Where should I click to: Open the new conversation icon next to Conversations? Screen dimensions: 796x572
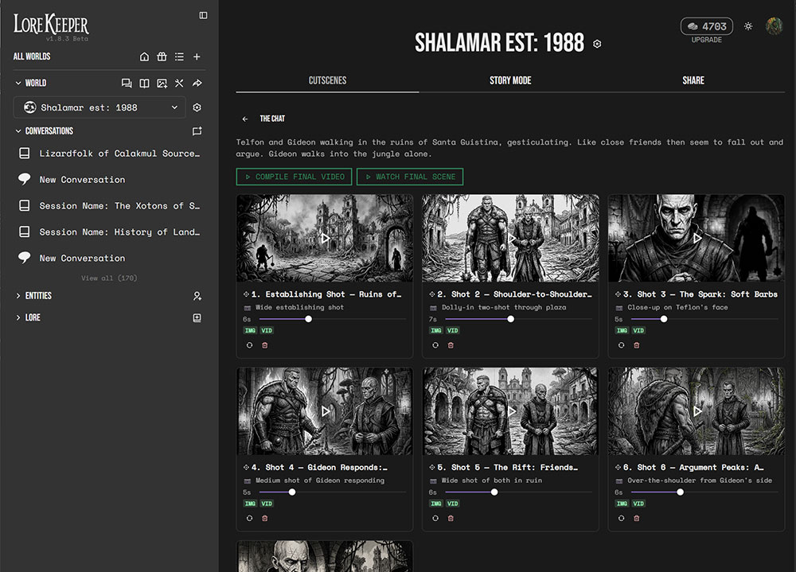pos(197,131)
